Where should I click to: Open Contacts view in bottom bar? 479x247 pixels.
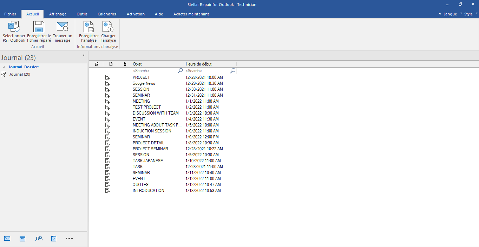click(39, 239)
